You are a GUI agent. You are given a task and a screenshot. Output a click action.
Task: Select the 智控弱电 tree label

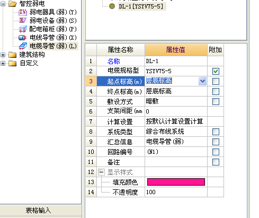tap(32, 4)
